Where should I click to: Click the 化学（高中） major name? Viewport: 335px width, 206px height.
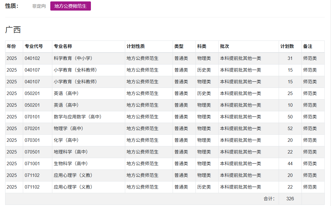(x=66, y=140)
